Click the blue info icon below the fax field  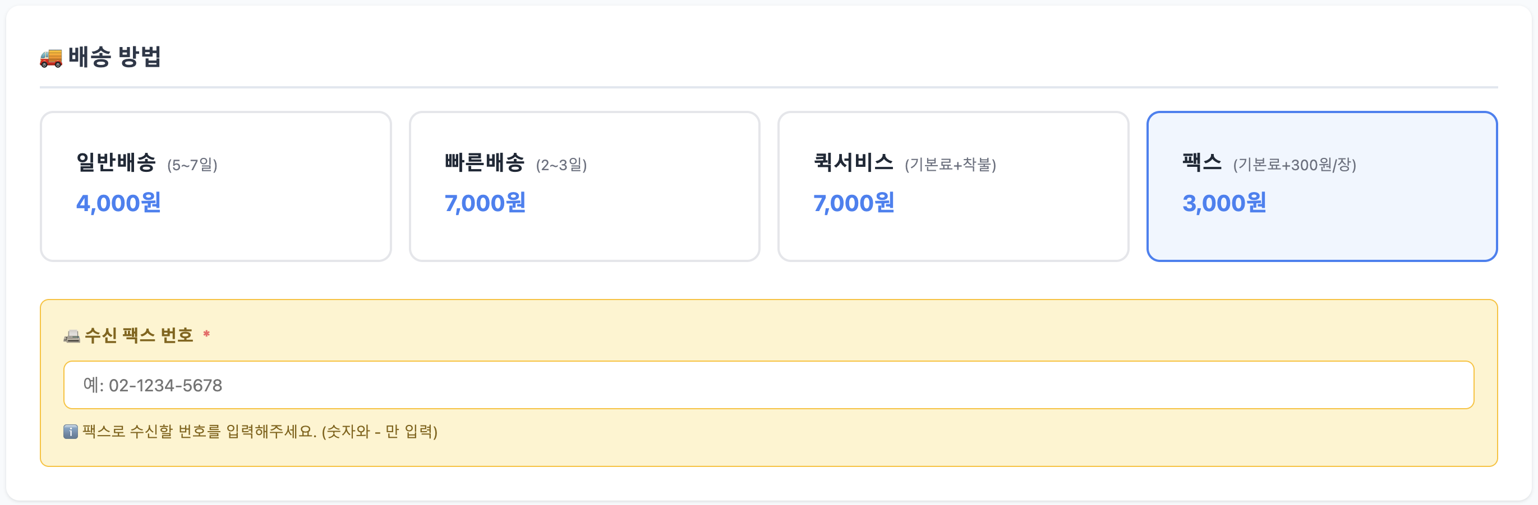71,432
